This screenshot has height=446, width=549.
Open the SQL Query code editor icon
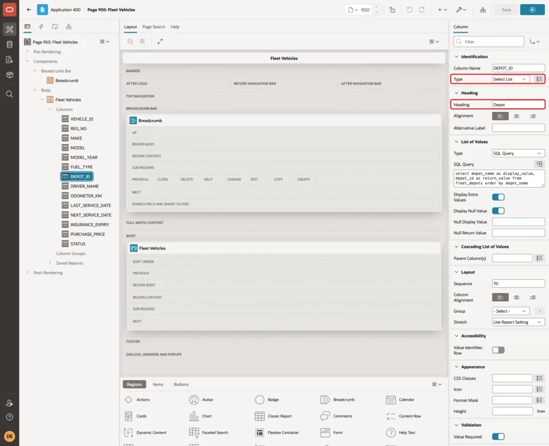539,164
